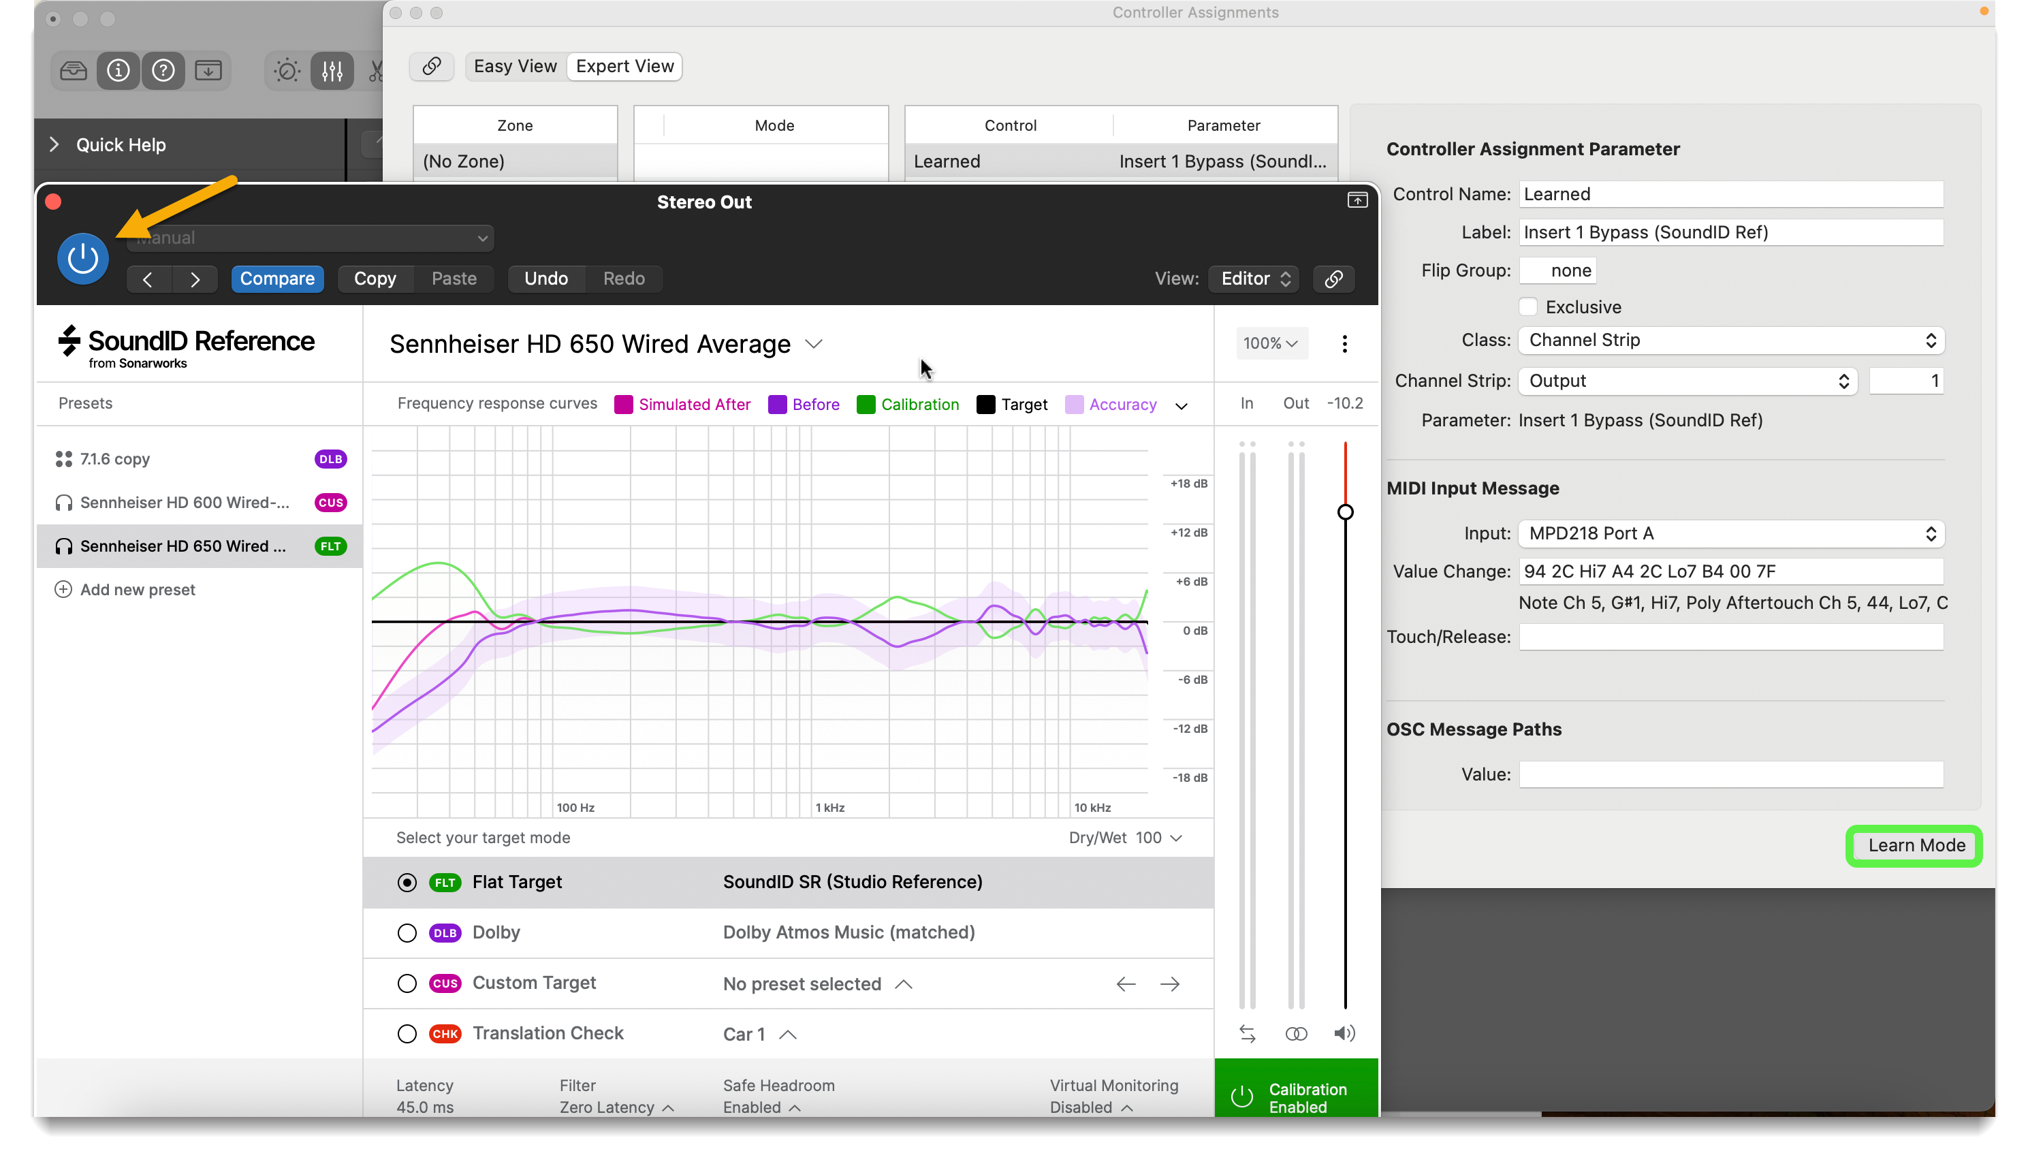Screen dimensions: 2028x1151
Task: Click the Info icon in Logic's toolbar
Action: (x=118, y=70)
